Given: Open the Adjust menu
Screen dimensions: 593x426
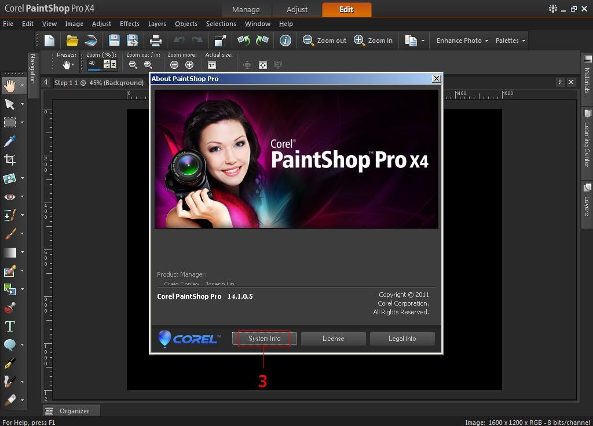Looking at the screenshot, I should click(101, 24).
